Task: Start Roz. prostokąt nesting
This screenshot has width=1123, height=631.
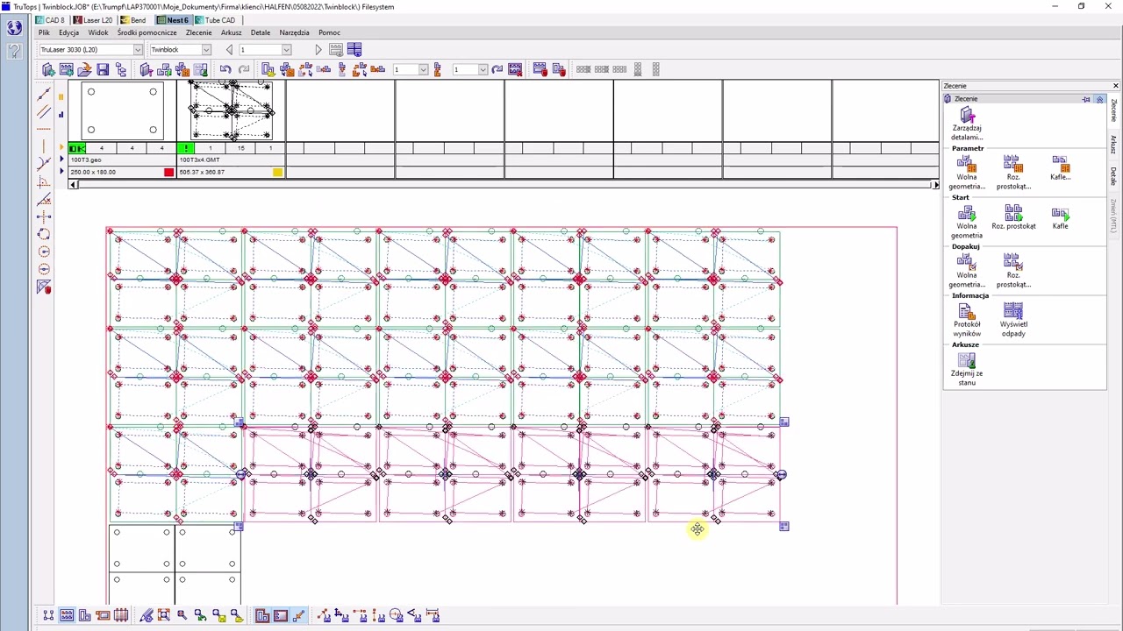Action: (x=1013, y=217)
